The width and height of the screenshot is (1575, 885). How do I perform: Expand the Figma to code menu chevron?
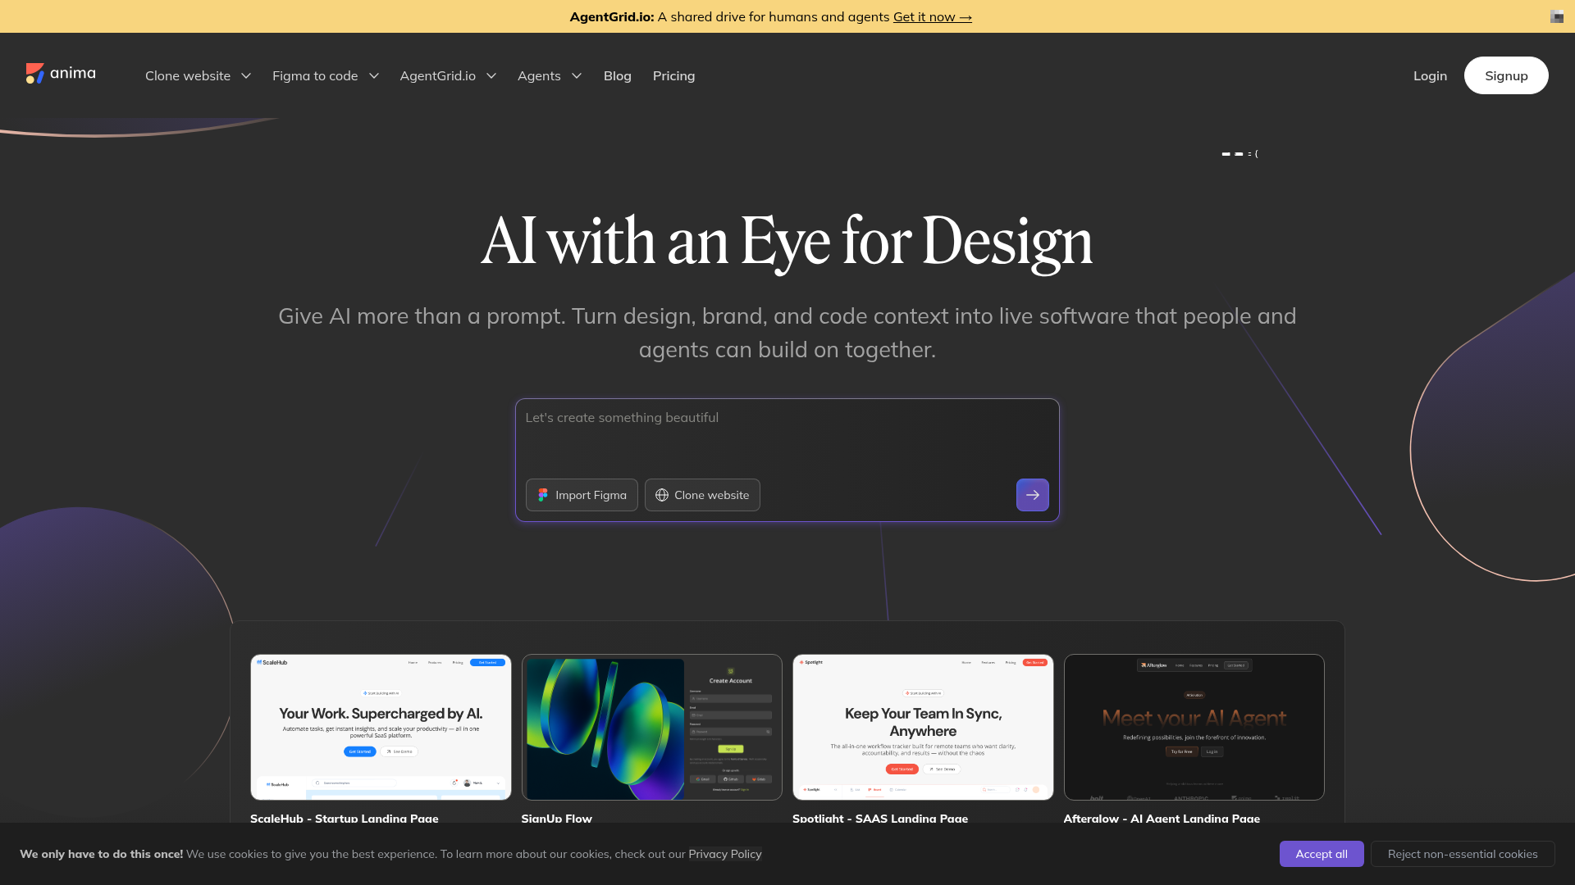(x=374, y=76)
